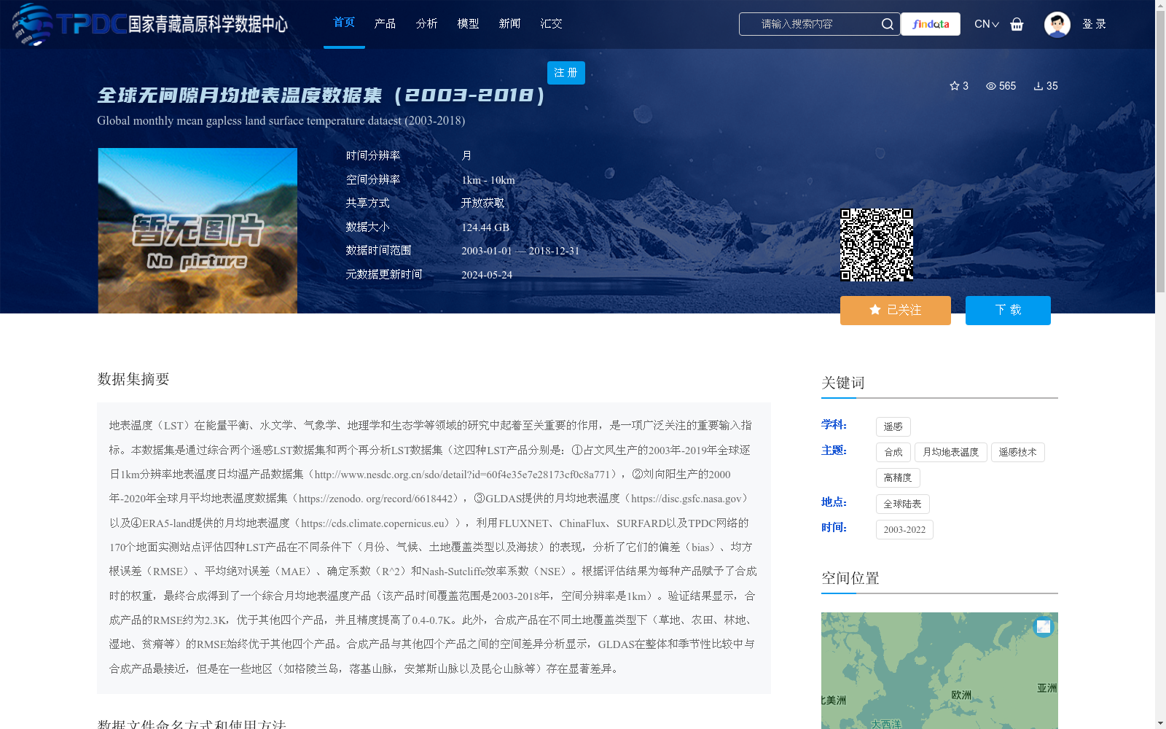Click the 登录 login link
1166x729 pixels.
coord(1094,24)
